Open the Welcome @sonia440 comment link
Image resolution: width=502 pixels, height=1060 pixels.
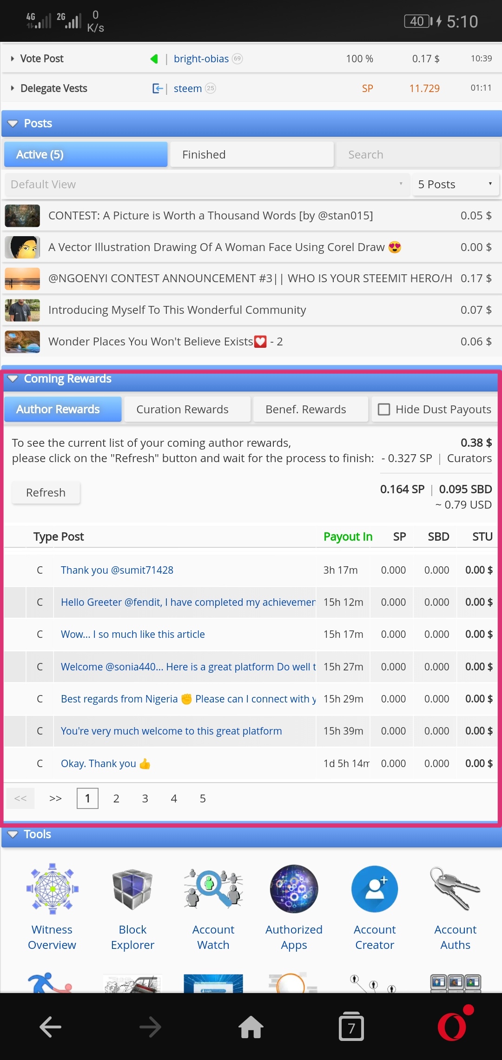click(x=188, y=667)
